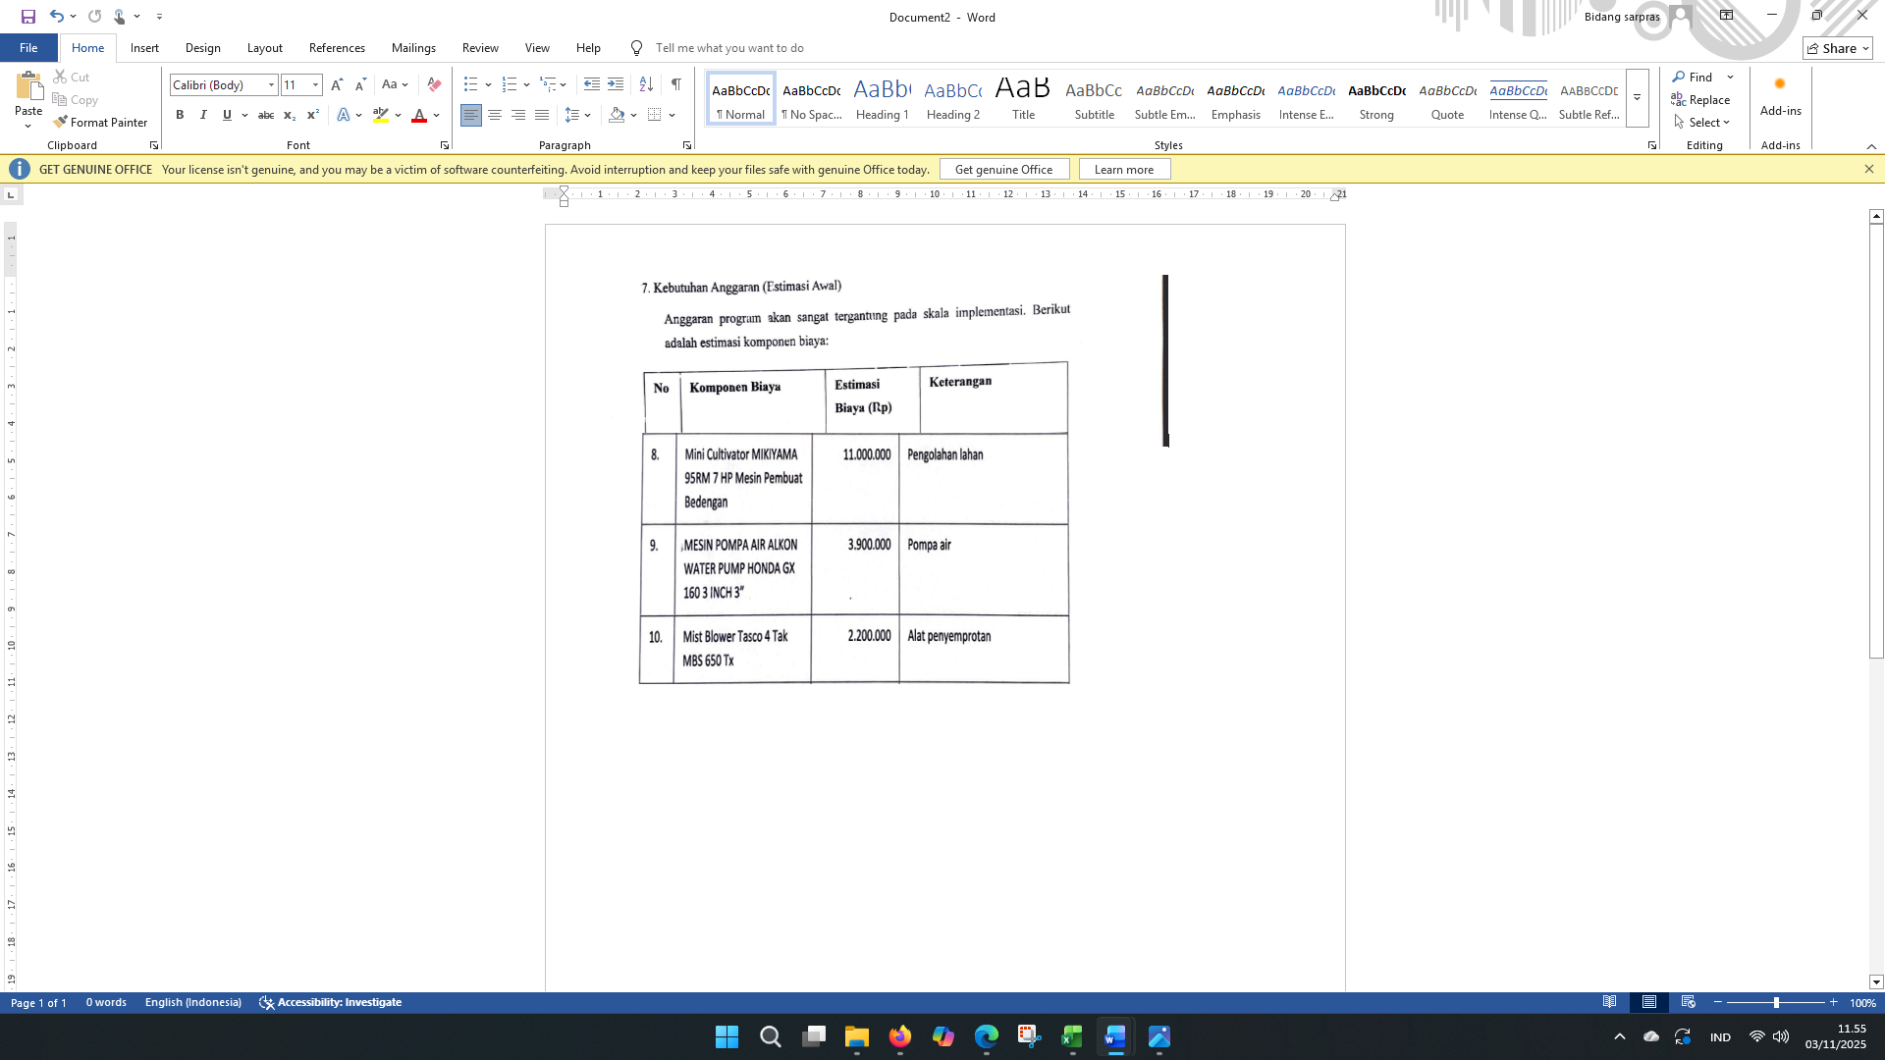Image resolution: width=1885 pixels, height=1060 pixels.
Task: Switch to the References tab
Action: (x=337, y=48)
